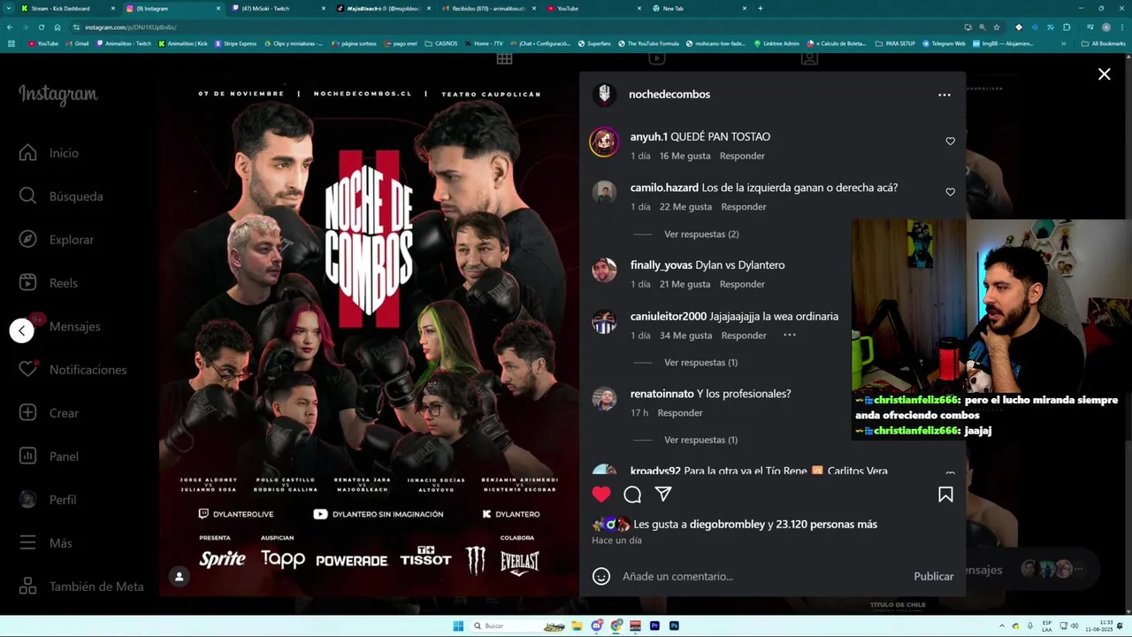
Task: Open the finally_yovas profile link
Action: [x=661, y=265]
